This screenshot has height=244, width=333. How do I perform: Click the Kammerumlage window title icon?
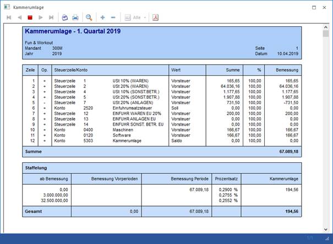[6, 6]
